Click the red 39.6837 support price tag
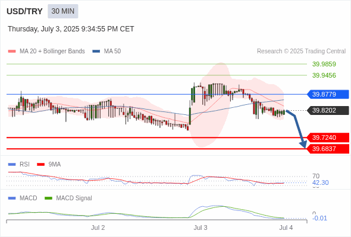Viewport: 351px width, 237px height. pos(328,149)
